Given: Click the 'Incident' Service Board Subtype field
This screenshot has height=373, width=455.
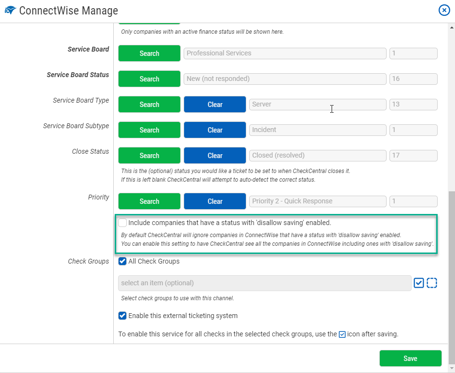Looking at the screenshot, I should (x=317, y=130).
